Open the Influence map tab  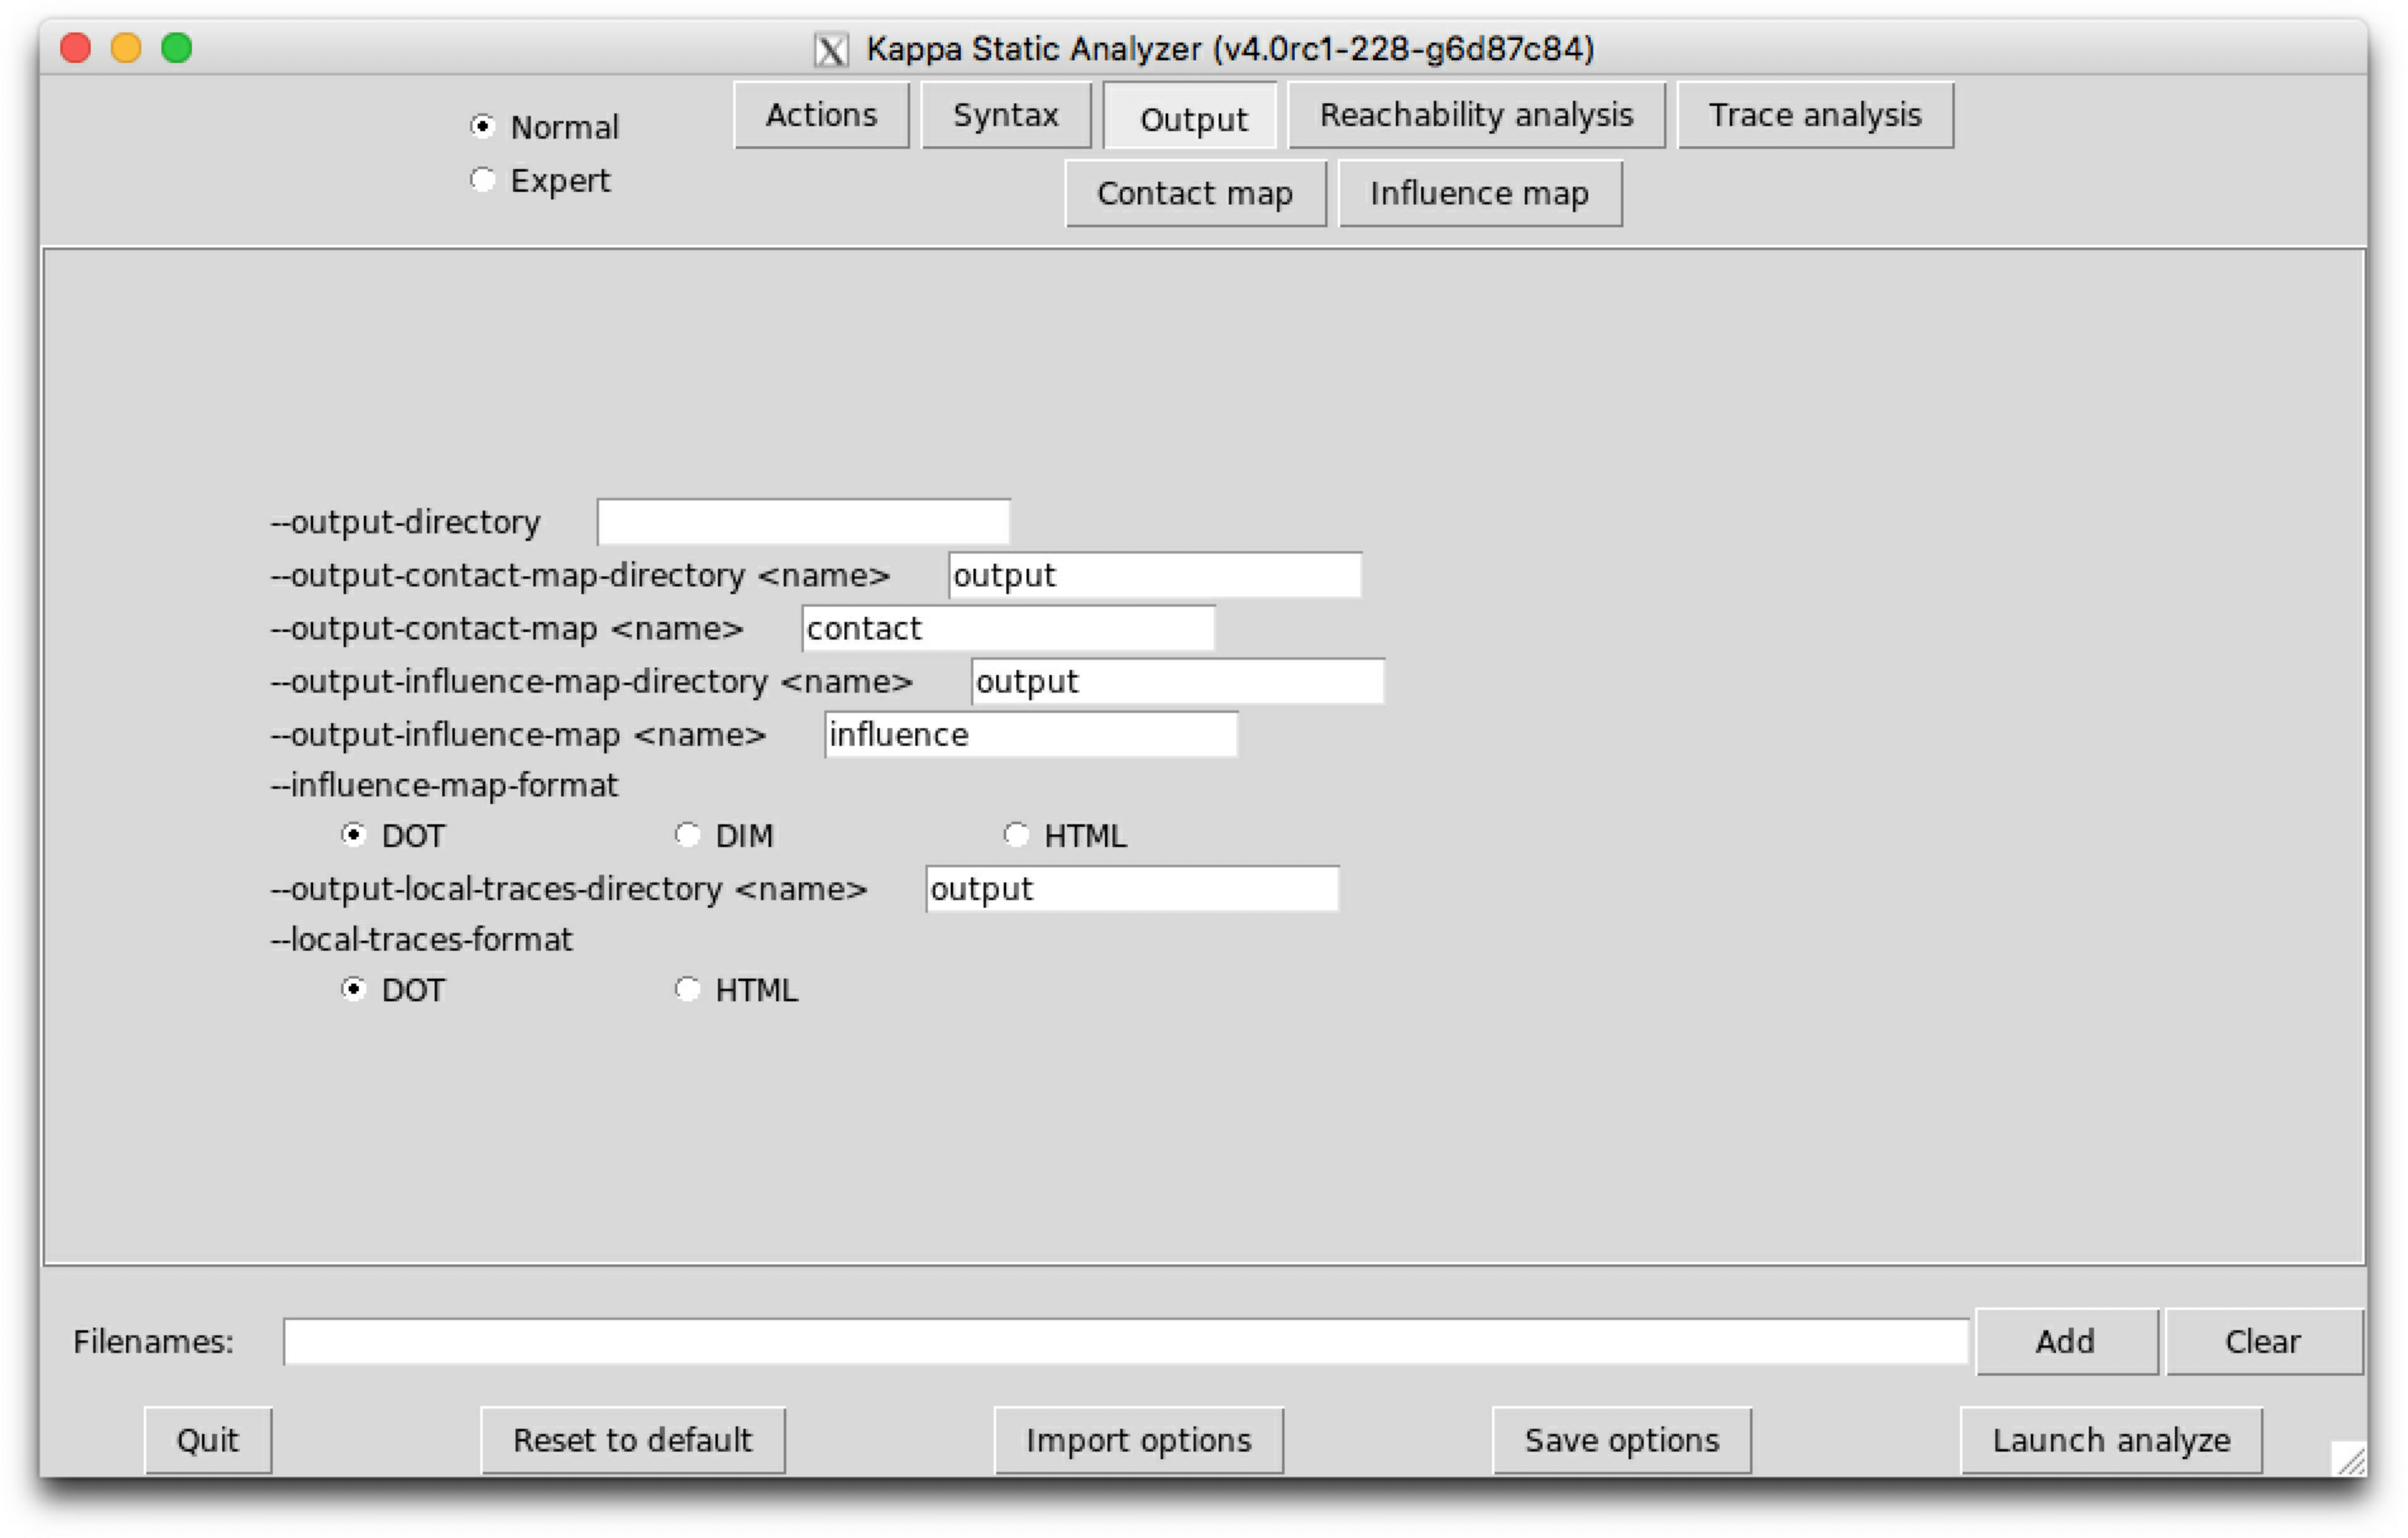point(1480,193)
